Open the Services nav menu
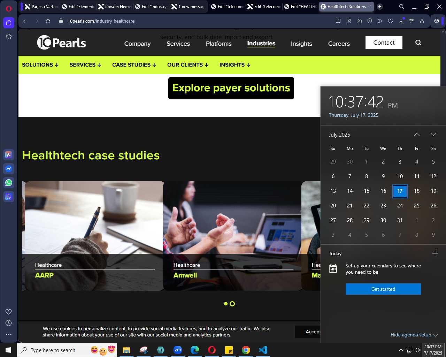 click(178, 44)
